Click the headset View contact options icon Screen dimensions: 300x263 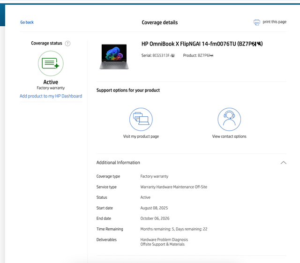(229, 119)
